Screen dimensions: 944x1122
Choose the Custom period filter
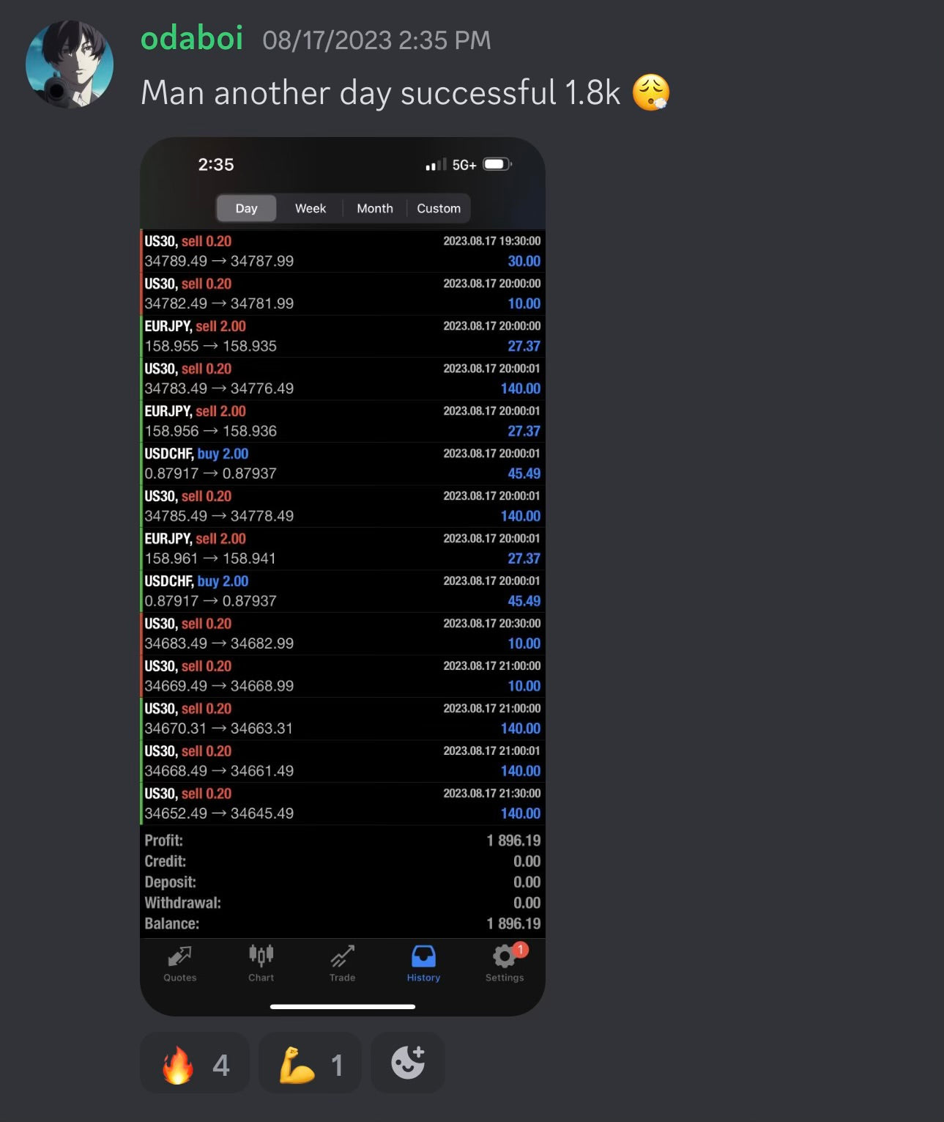439,208
